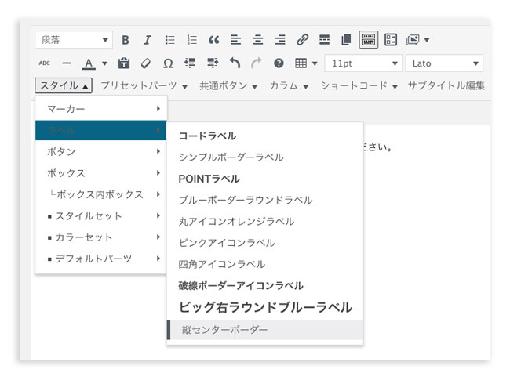This screenshot has width=510, height=380.
Task: Insert a special character with Omega
Action: [168, 63]
